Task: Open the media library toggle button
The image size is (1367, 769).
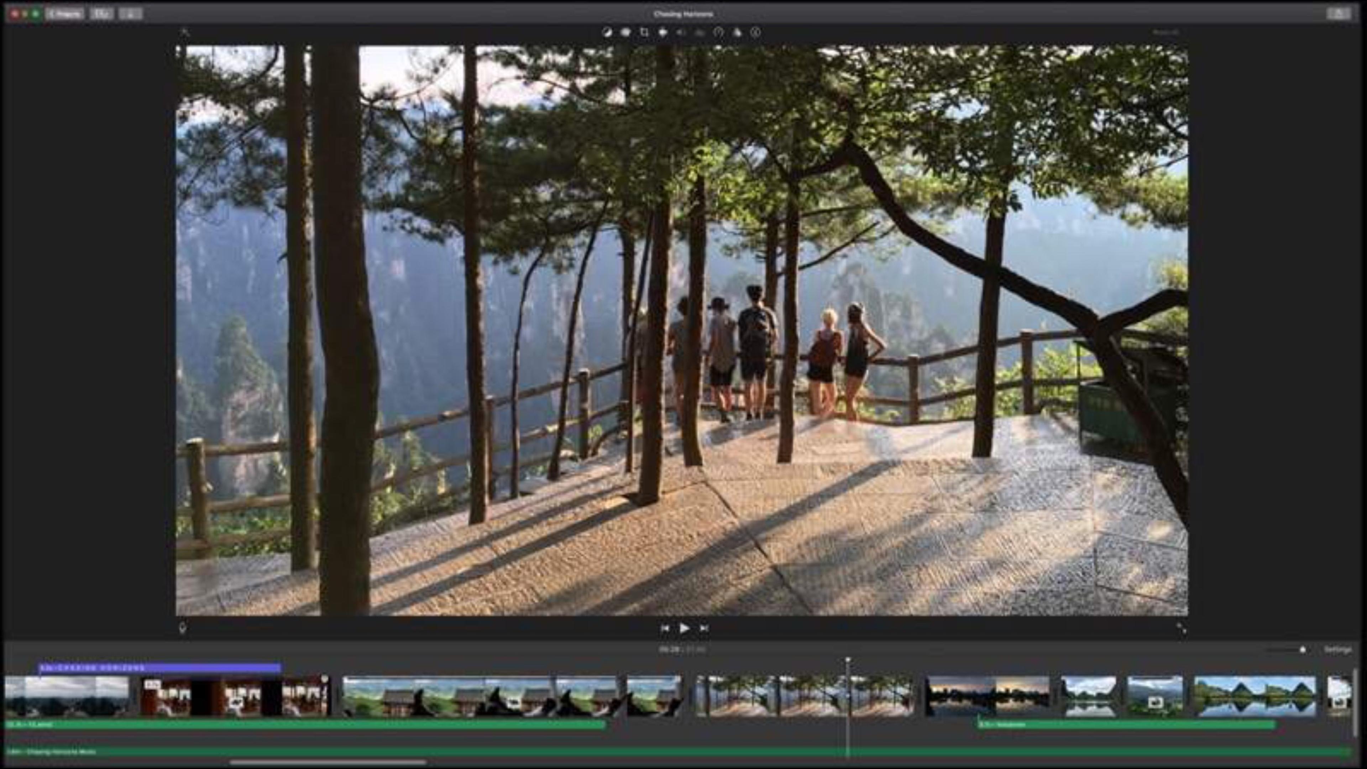Action: (101, 14)
